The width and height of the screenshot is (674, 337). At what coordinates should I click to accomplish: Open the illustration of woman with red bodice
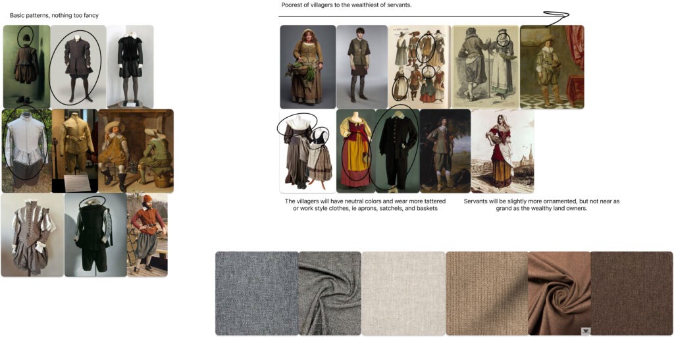pyautogui.click(x=502, y=151)
